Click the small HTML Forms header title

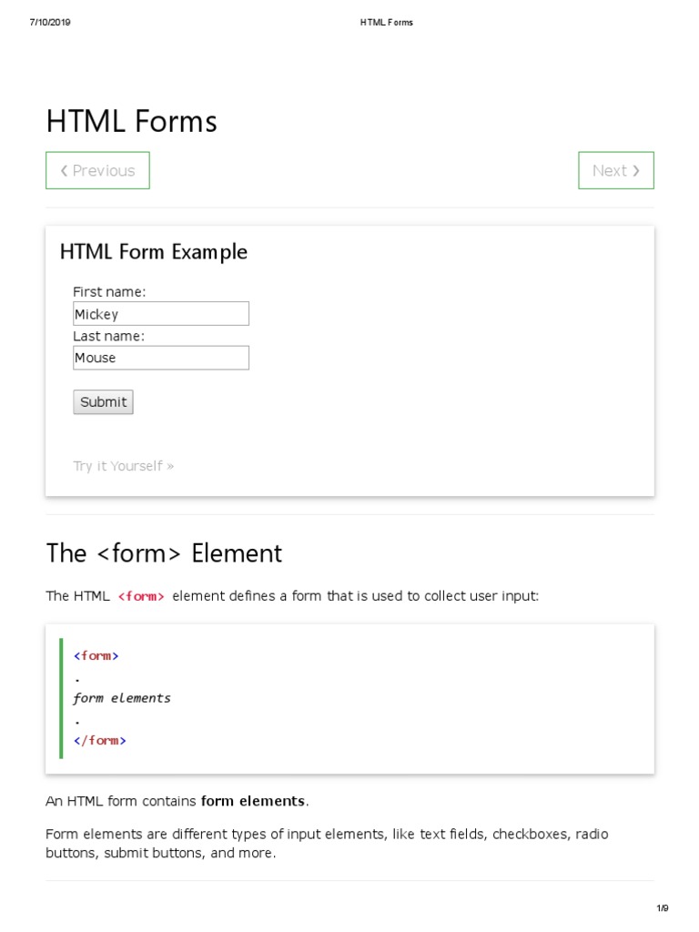point(386,22)
